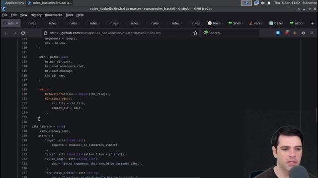Click the IceCat logo in title bar
The width and height of the screenshot is (318, 178).
point(3,9)
